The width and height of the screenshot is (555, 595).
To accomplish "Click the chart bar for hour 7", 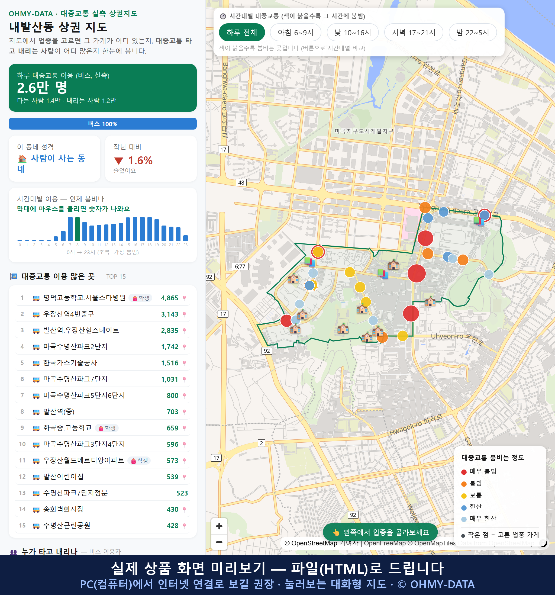I will (70, 229).
